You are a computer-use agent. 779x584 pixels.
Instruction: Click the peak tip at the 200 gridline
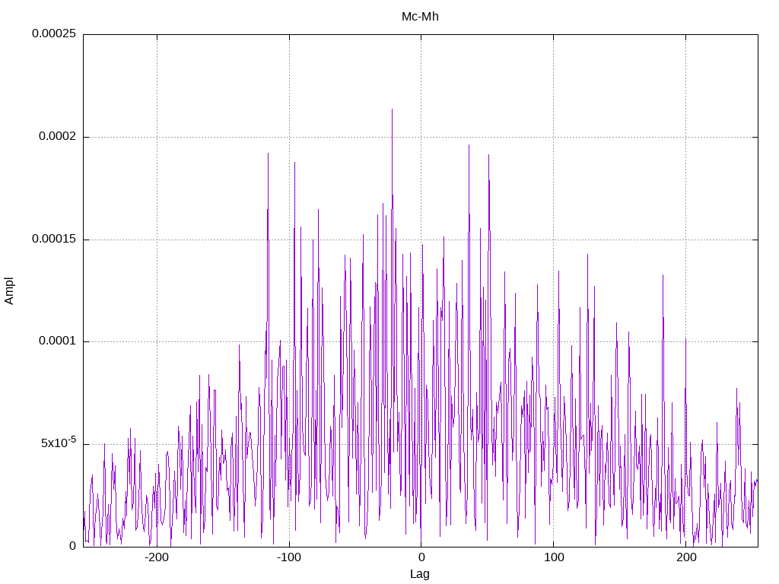(x=685, y=339)
